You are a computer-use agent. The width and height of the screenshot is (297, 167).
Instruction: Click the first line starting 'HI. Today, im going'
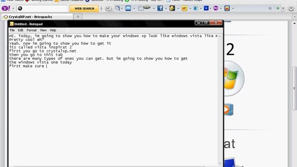113,36
